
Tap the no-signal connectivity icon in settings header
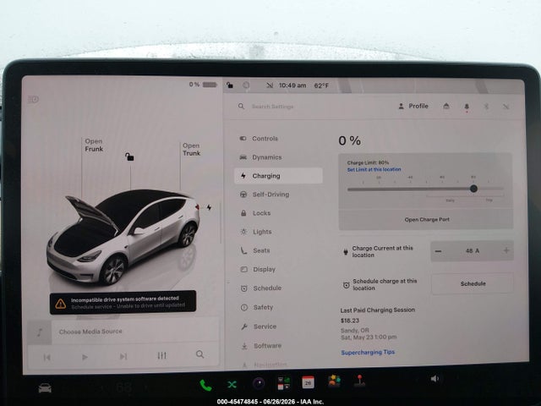tap(505, 107)
